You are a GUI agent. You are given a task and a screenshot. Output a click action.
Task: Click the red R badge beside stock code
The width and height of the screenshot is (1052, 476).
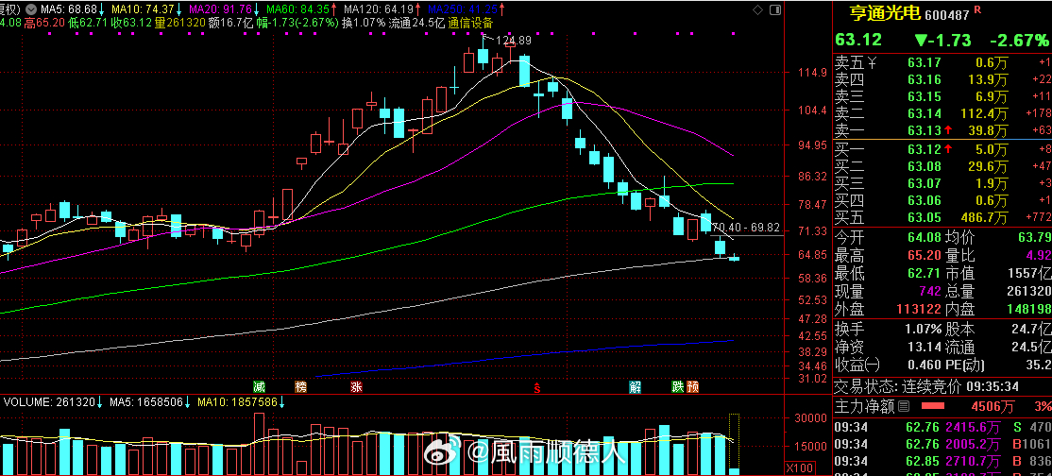(977, 9)
